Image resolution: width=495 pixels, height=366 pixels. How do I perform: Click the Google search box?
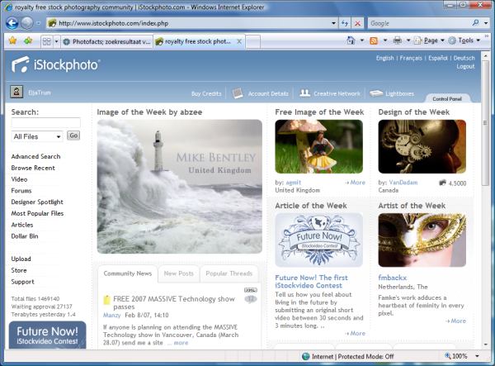tap(420, 23)
